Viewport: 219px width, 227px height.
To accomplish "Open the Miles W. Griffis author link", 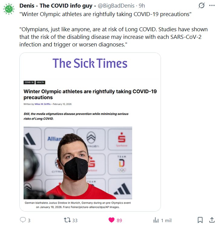I will point(43,104).
